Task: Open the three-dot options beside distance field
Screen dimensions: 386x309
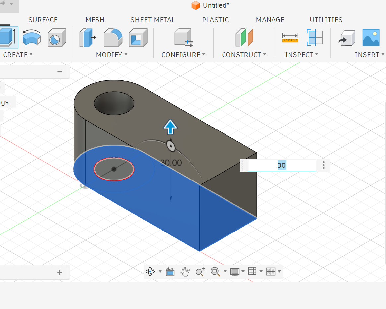Action: pos(323,165)
